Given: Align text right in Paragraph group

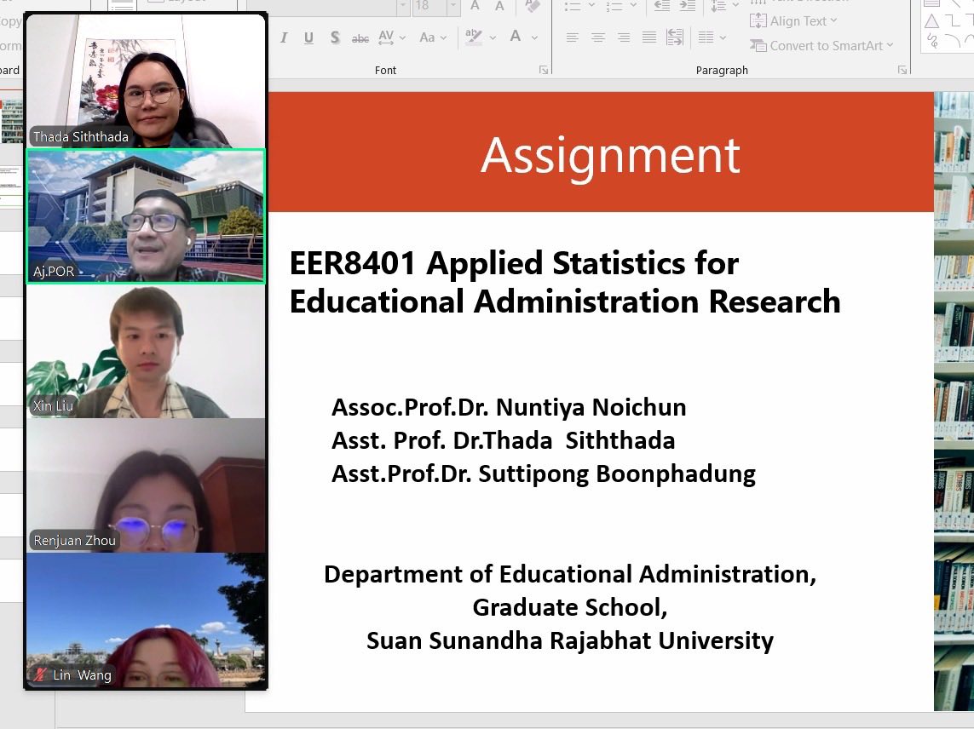Looking at the screenshot, I should (x=624, y=37).
